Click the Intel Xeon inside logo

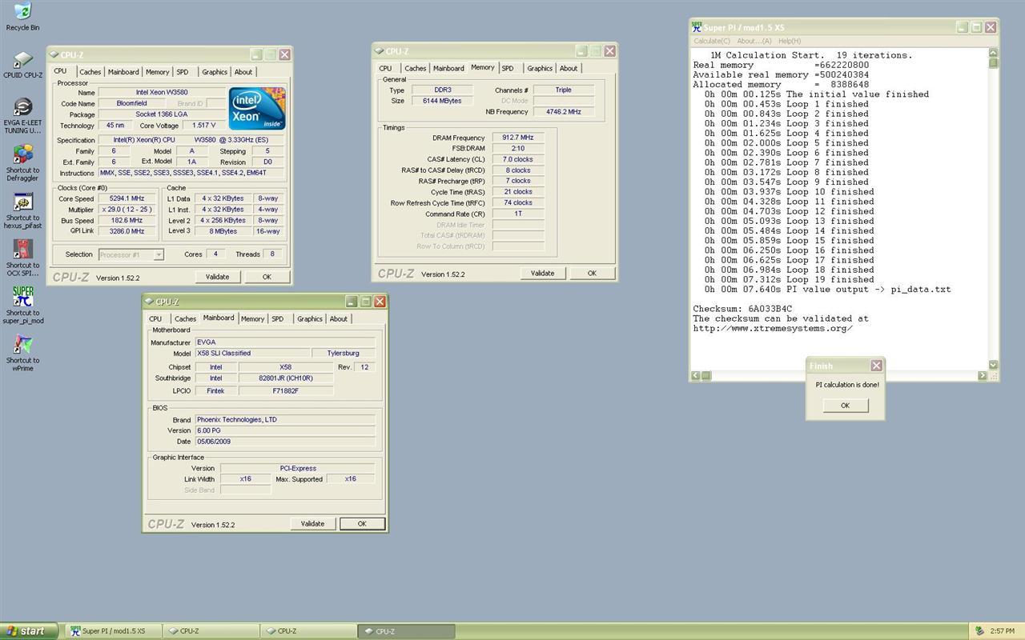coord(257,108)
